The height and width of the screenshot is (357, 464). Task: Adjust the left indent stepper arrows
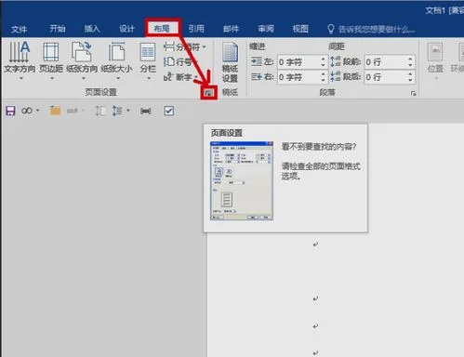tap(324, 62)
